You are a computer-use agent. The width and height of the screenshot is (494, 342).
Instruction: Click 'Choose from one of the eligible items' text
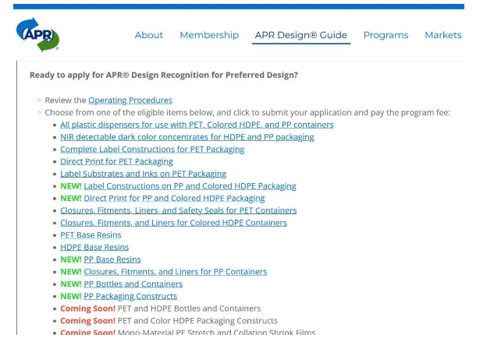pyautogui.click(x=247, y=112)
